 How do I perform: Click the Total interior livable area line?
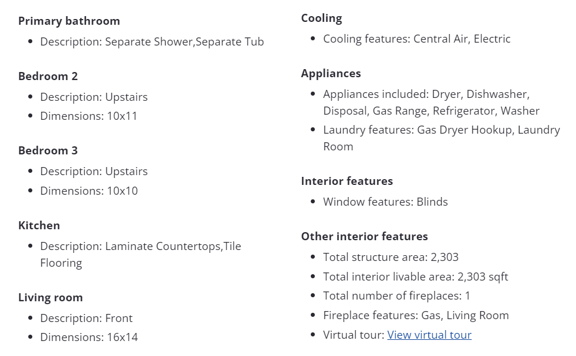(415, 277)
